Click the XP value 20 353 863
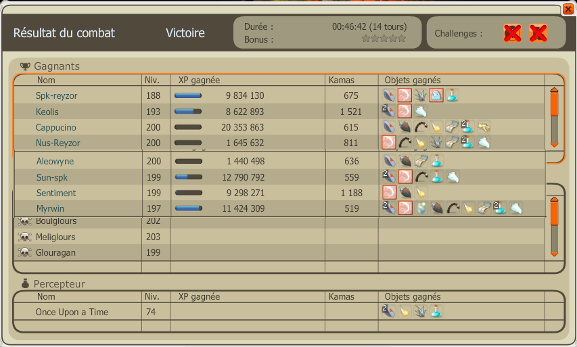Viewport: 577px width, 347px height. 242,127
